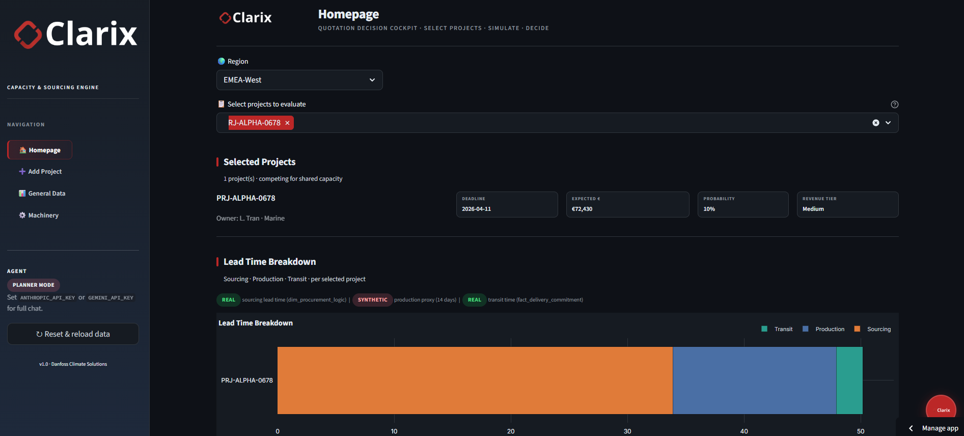The image size is (964, 436).
Task: Click Manage app button
Action: tap(940, 428)
